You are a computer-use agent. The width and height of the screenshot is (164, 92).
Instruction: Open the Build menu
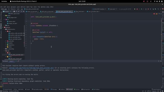tap(28, 7)
